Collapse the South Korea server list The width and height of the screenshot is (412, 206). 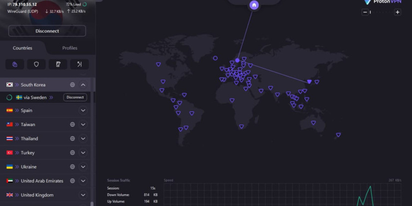click(x=83, y=84)
